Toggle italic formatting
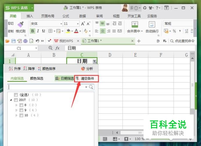Image resolution: width=201 pixels, height=146 pixels. (38, 31)
